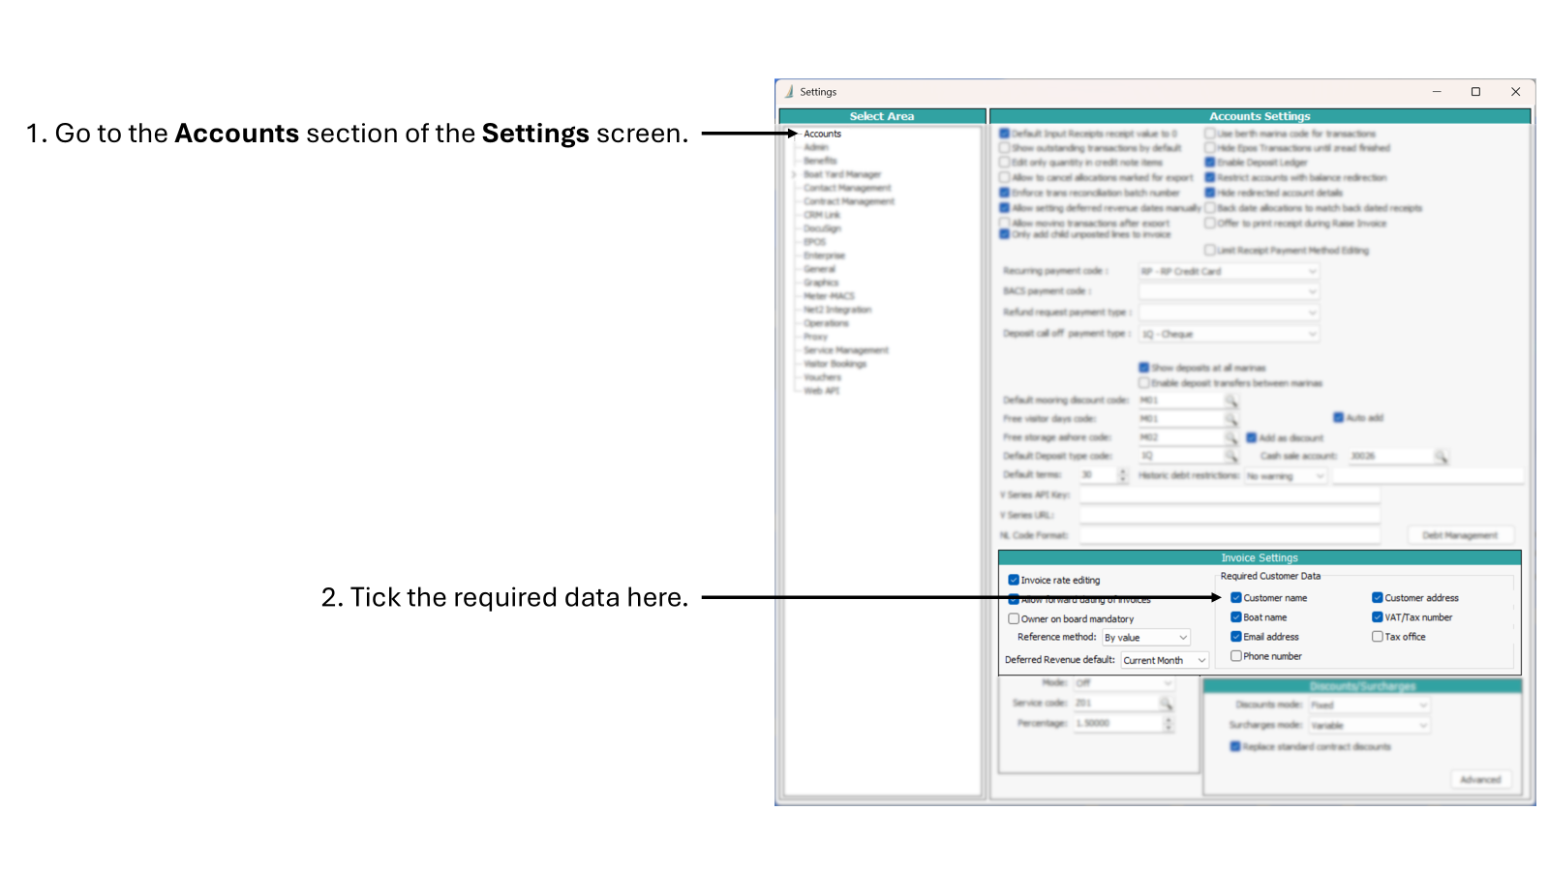This screenshot has width=1549, height=871.
Task: Open the Refund request payment type dropdown
Action: click(x=1230, y=313)
